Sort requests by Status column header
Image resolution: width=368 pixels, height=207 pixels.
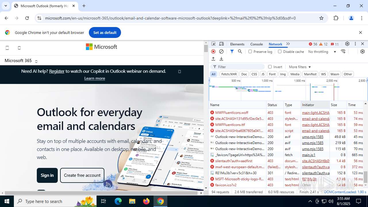[x=275, y=105]
